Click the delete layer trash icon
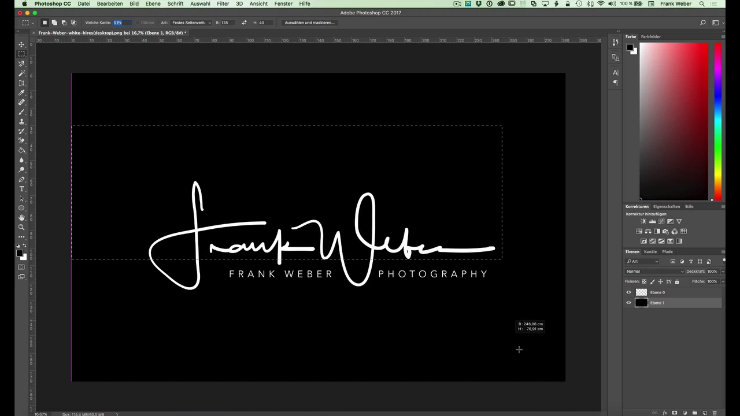 (x=715, y=413)
